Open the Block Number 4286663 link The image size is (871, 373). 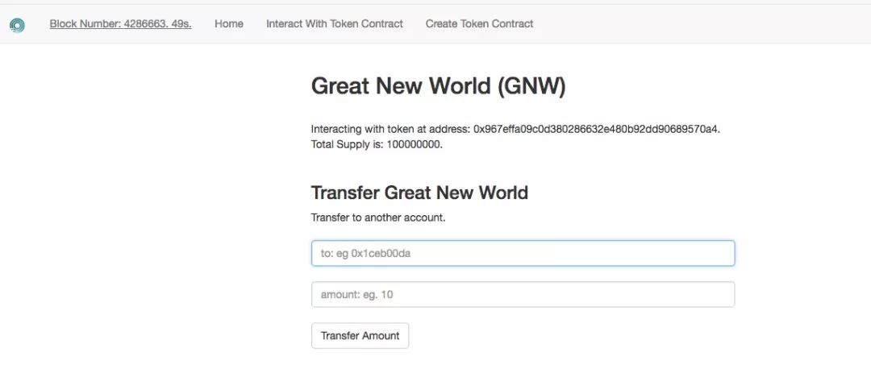point(105,24)
